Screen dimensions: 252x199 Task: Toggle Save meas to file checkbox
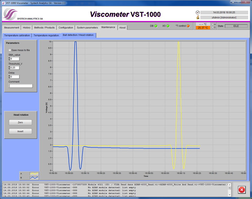pos(10,50)
